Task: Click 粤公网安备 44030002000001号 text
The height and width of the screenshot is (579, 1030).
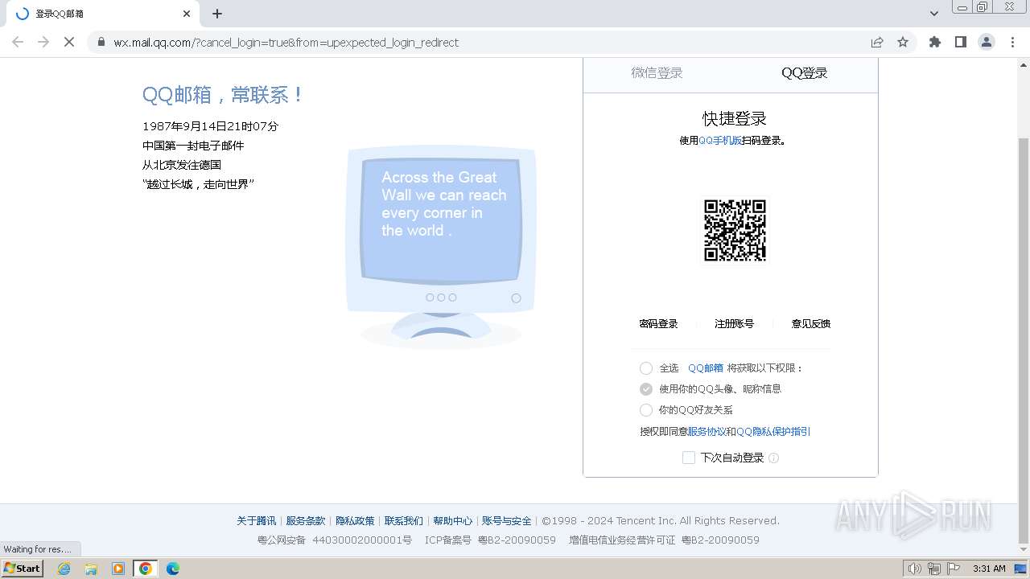Action: click(x=335, y=540)
